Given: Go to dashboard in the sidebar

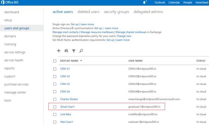Looking at the screenshot, I should click(12, 12).
